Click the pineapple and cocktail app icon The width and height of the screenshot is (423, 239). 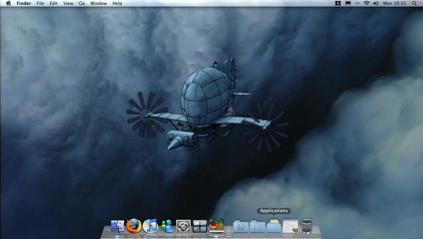pos(216,225)
